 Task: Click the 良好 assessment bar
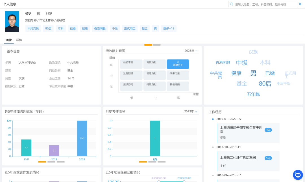(155, 138)
